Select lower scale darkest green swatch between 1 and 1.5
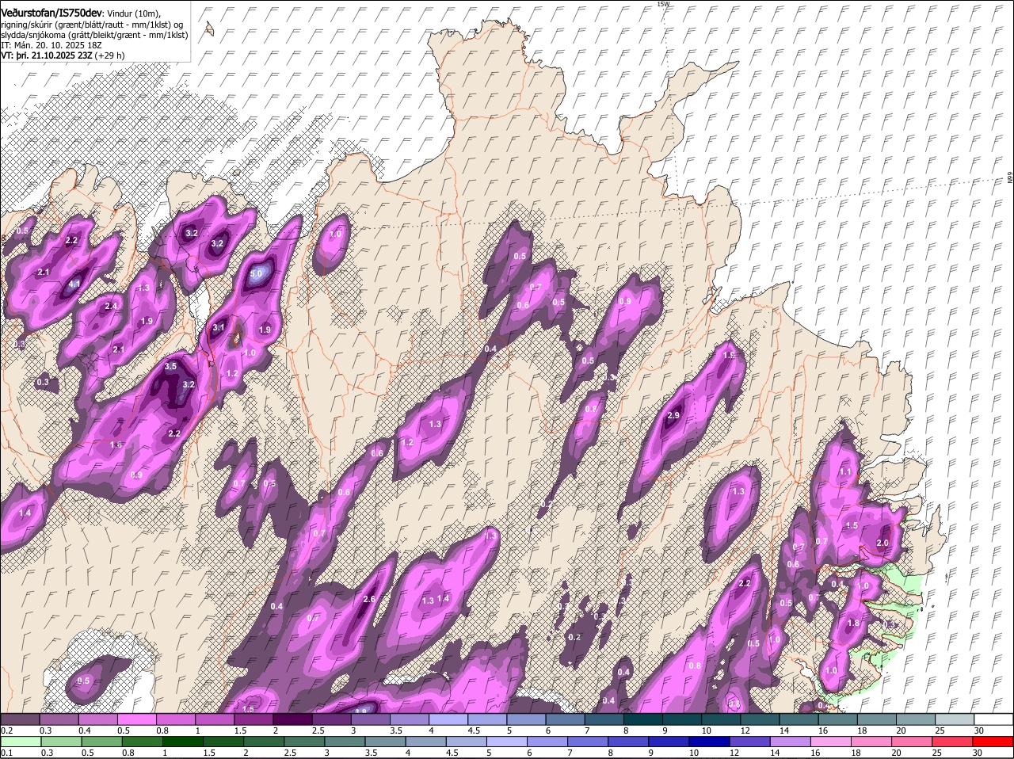 click(184, 742)
